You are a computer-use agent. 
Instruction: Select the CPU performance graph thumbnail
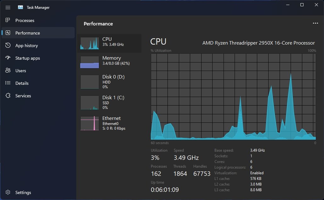(x=89, y=43)
